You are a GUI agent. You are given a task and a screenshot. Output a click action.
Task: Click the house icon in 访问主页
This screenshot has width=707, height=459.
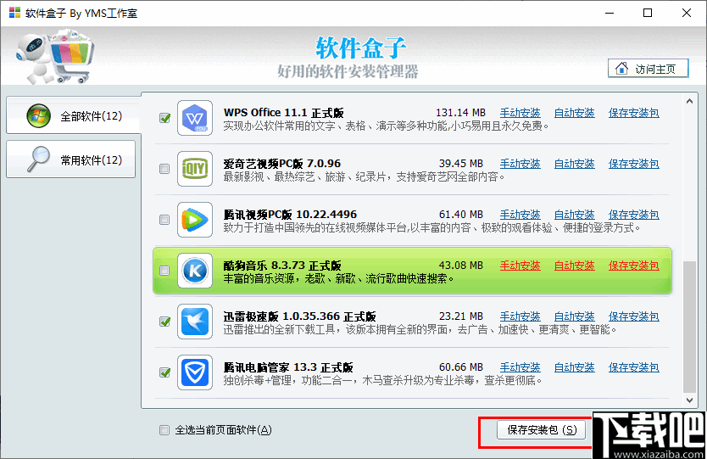(x=621, y=68)
